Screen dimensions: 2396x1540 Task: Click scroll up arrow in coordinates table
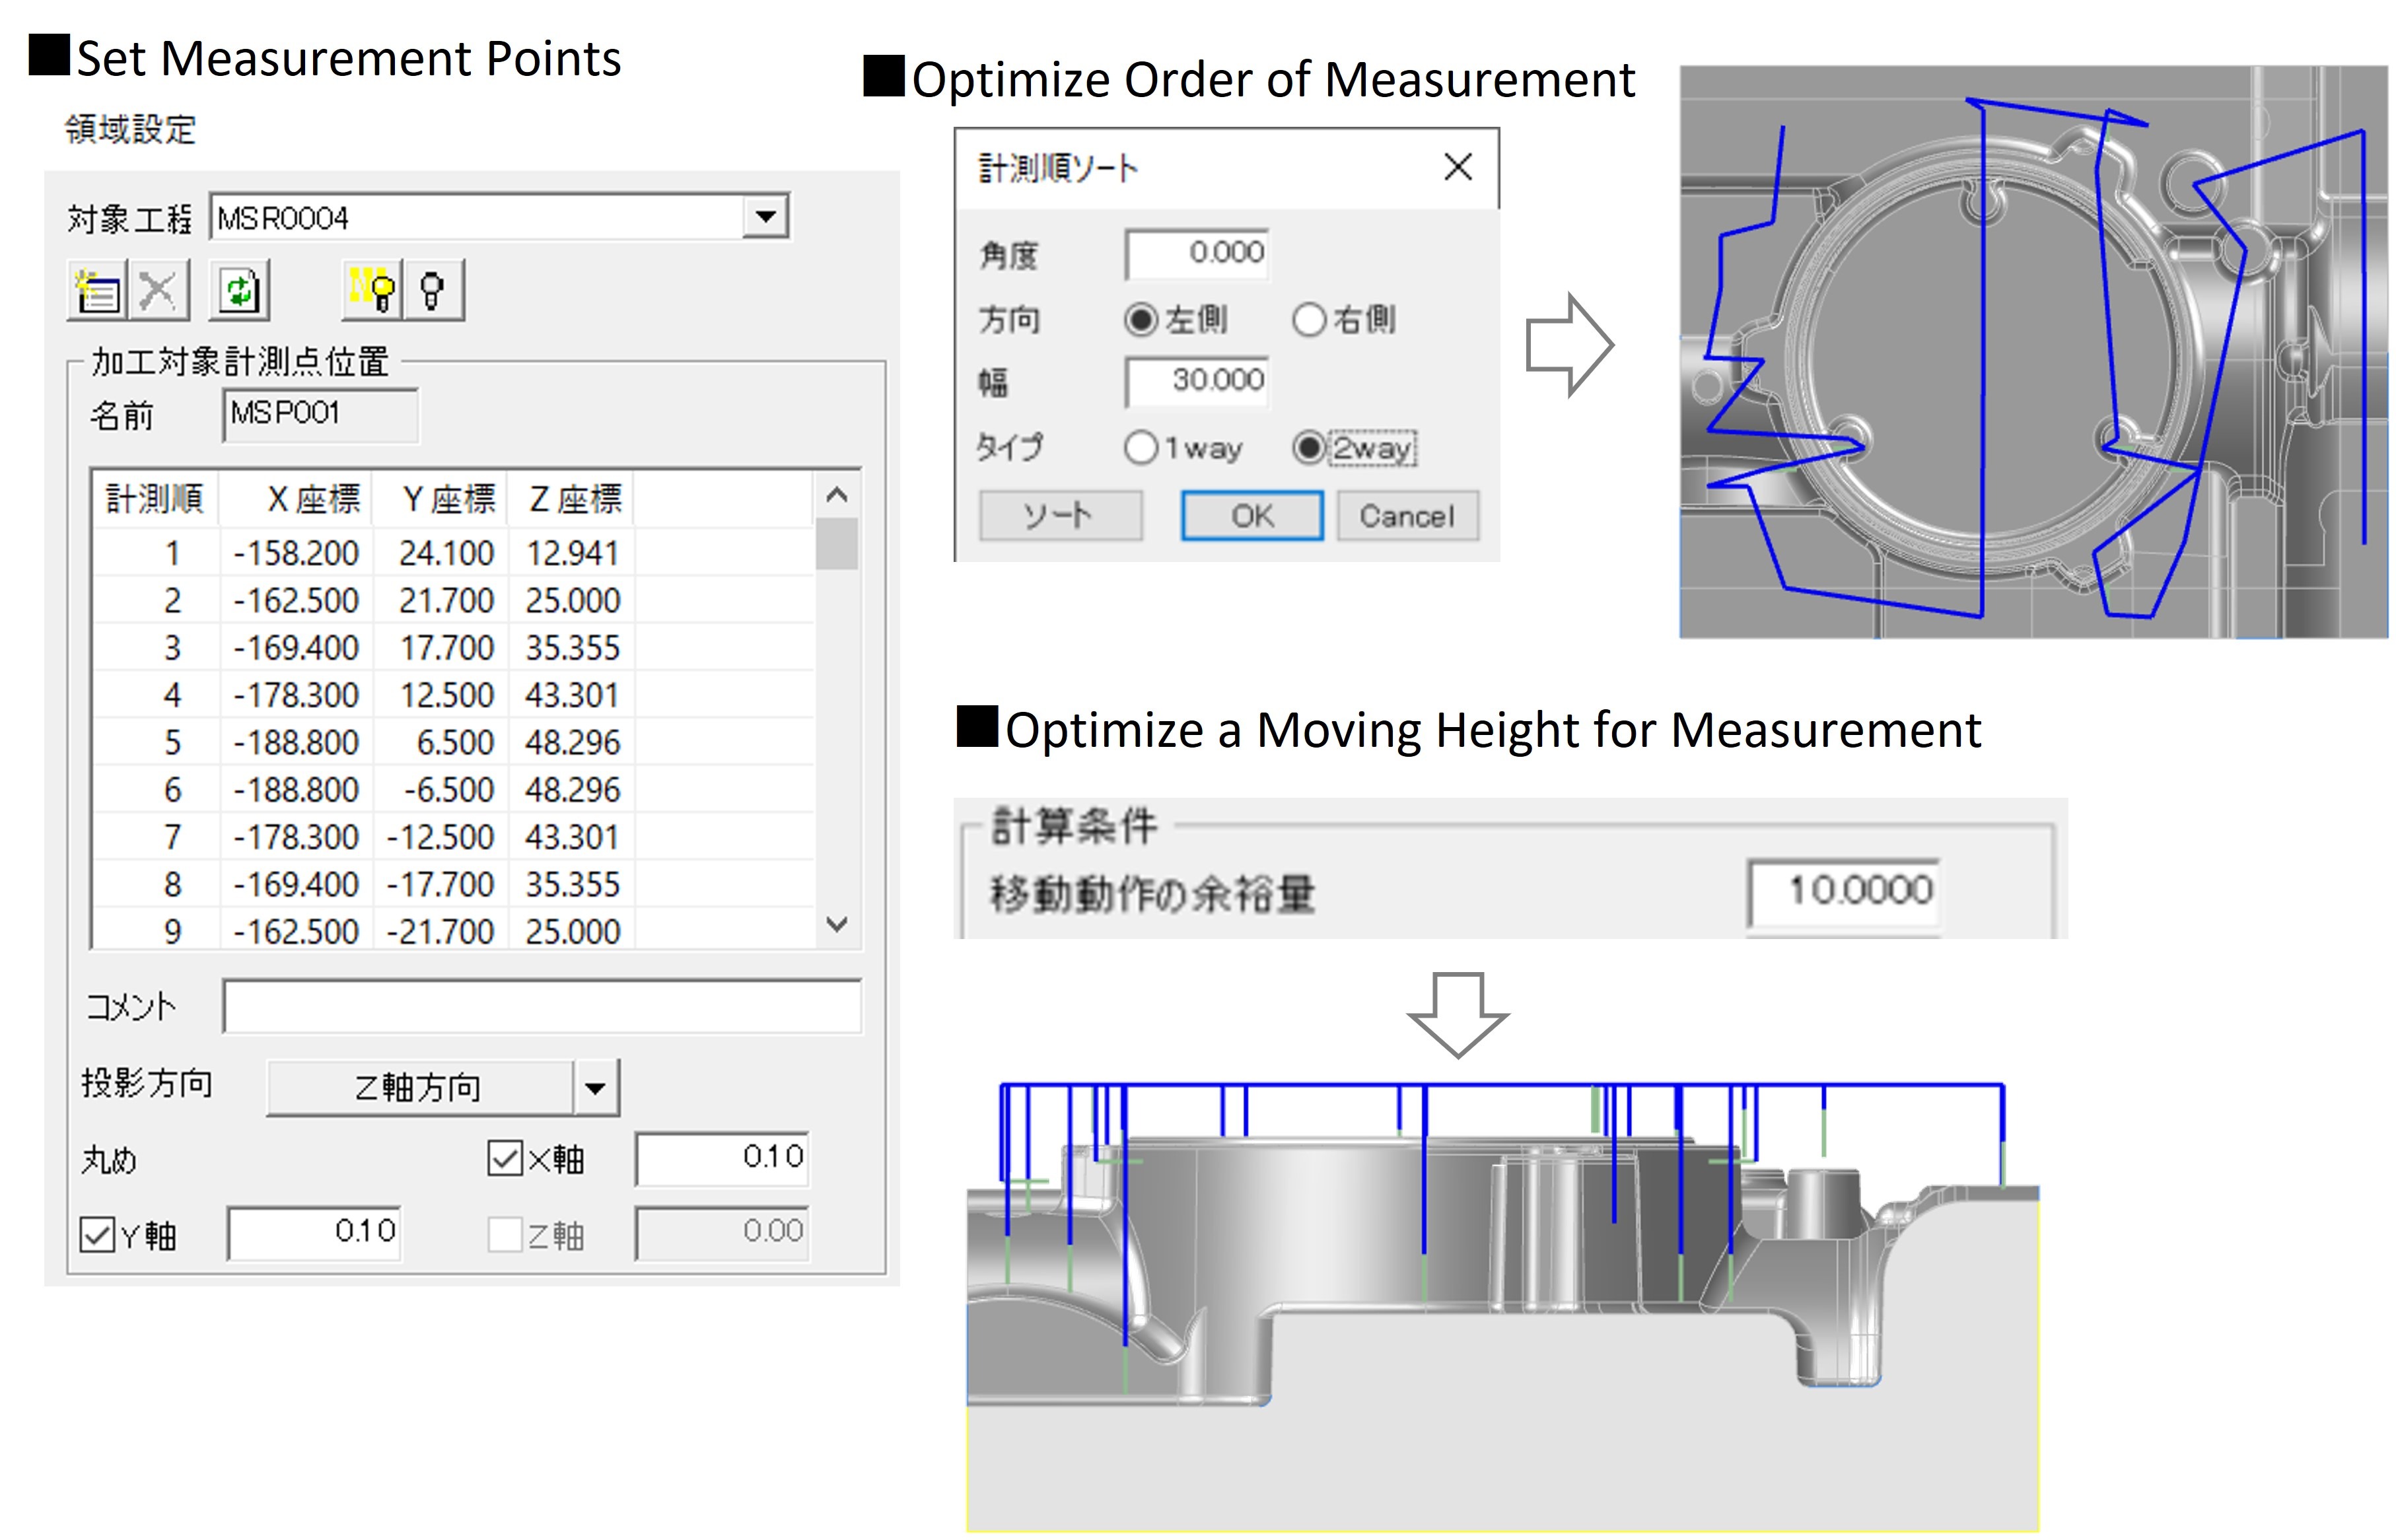[x=837, y=495]
